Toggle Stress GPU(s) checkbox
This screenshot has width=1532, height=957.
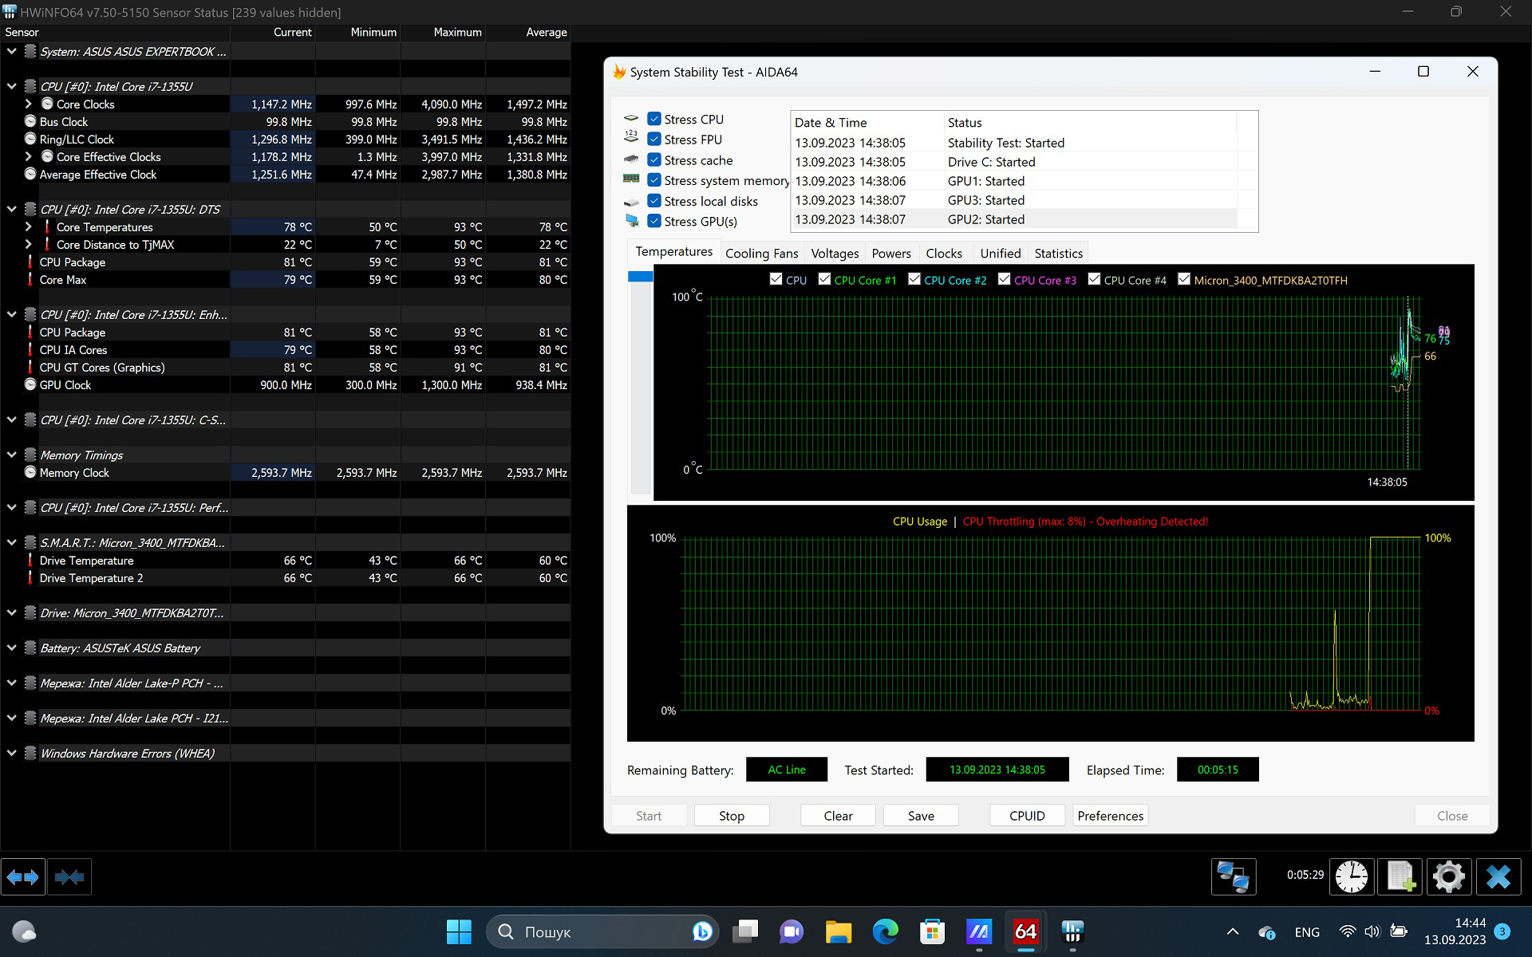point(654,221)
